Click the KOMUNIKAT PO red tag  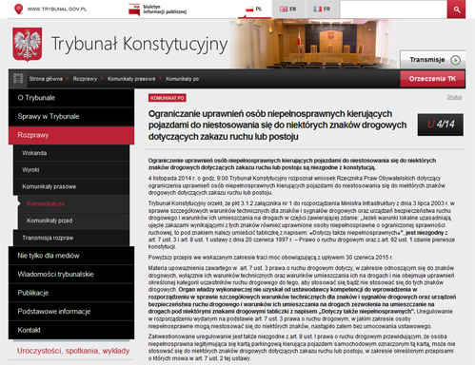pos(168,98)
